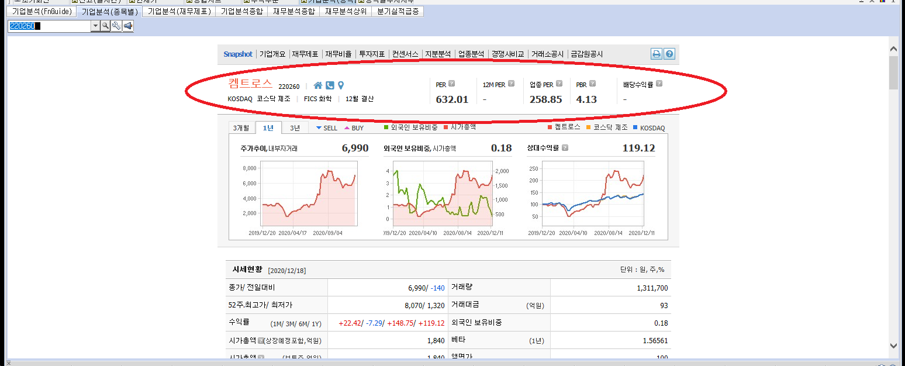The width and height of the screenshot is (905, 366).
Task: Toggle 시가총액 red legend series
Action: tap(460, 127)
